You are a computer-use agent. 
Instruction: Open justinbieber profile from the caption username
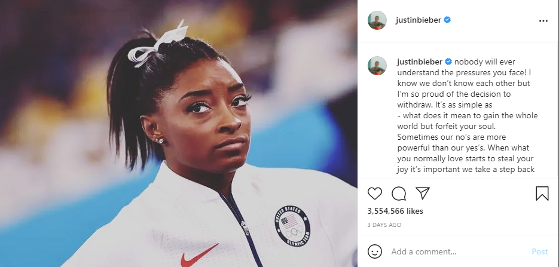[420, 62]
